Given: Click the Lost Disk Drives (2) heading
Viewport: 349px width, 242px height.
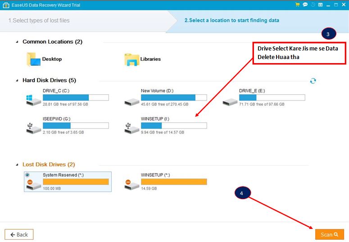Looking at the screenshot, I should tap(49, 164).
